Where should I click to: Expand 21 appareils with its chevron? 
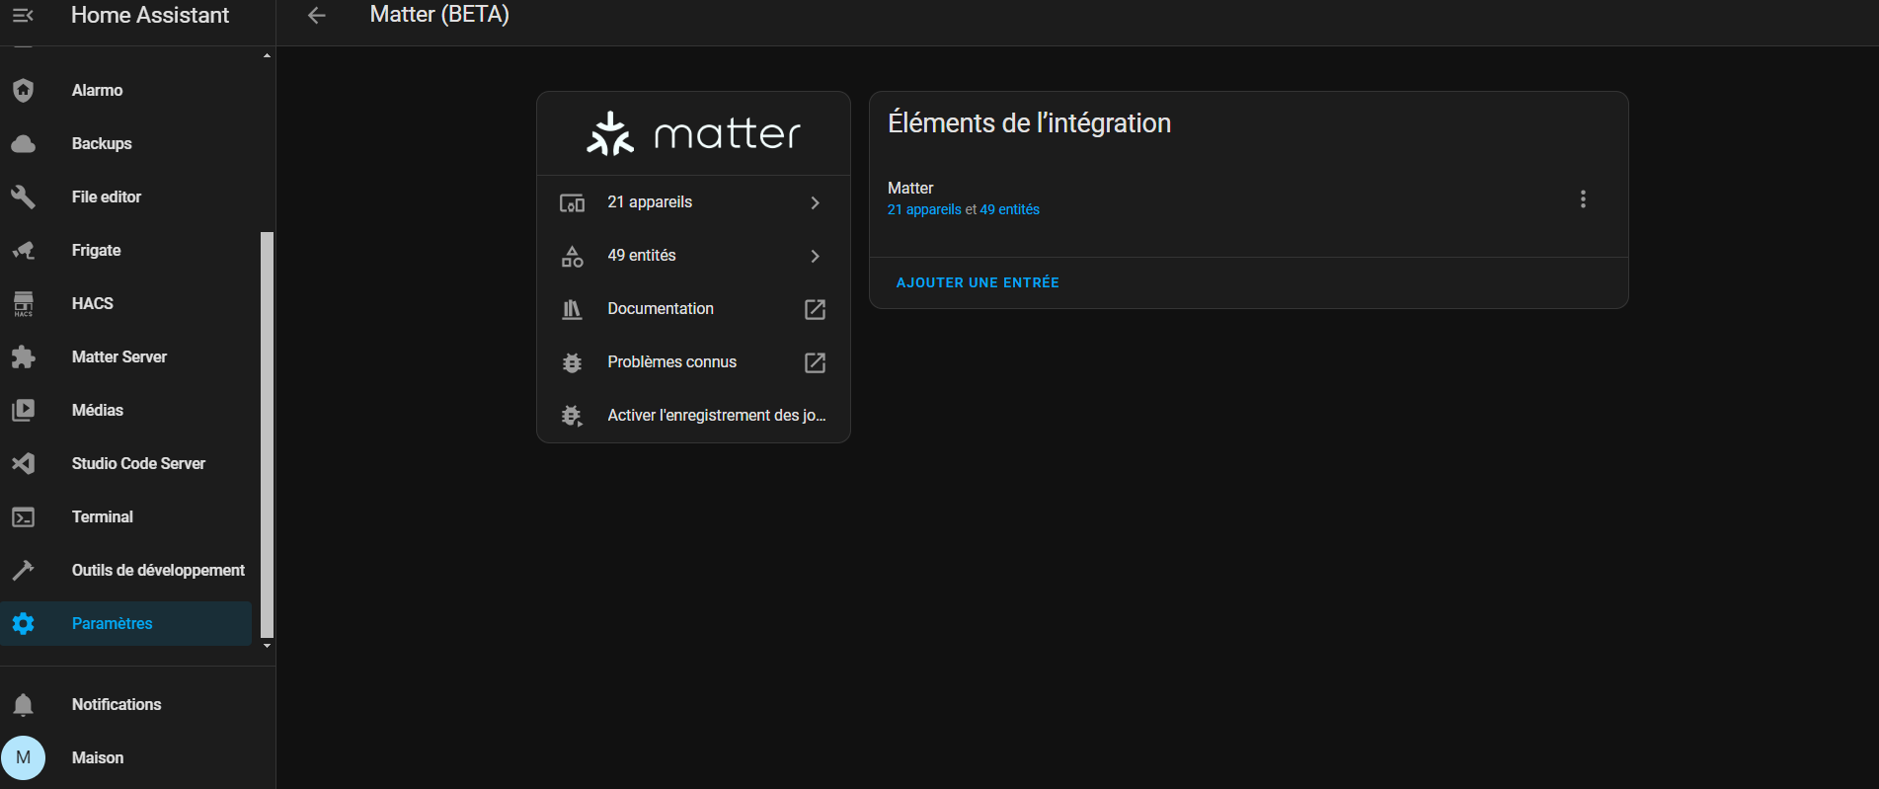815,202
